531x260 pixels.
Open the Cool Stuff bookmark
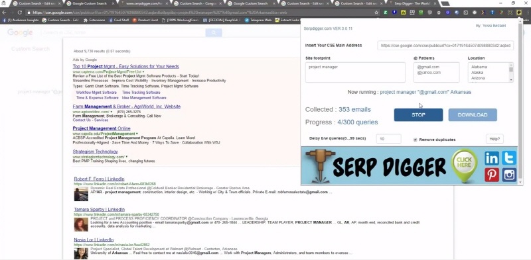(x=119, y=20)
